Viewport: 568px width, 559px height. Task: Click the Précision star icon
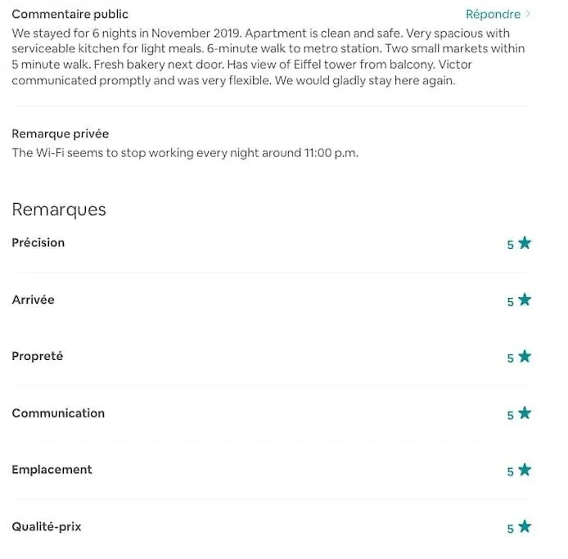pos(525,243)
